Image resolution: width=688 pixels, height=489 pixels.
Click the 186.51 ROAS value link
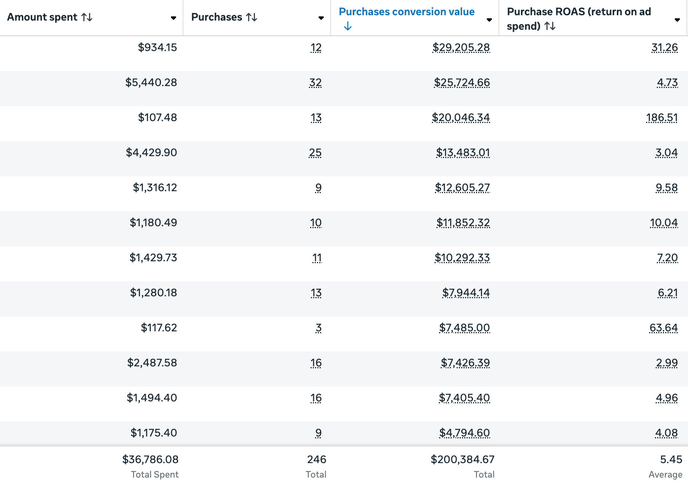(x=662, y=118)
